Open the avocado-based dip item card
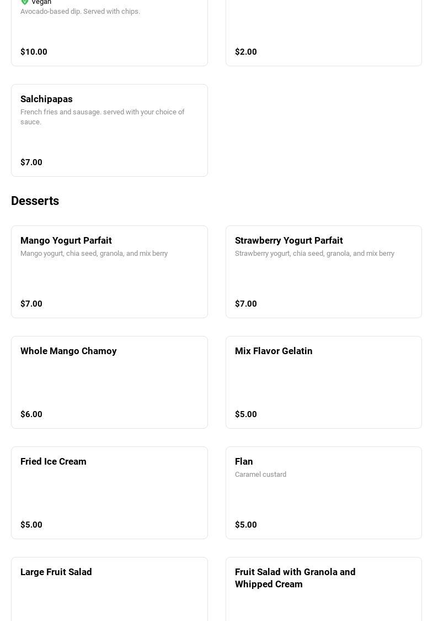This screenshot has height=621, width=433. pos(109,33)
